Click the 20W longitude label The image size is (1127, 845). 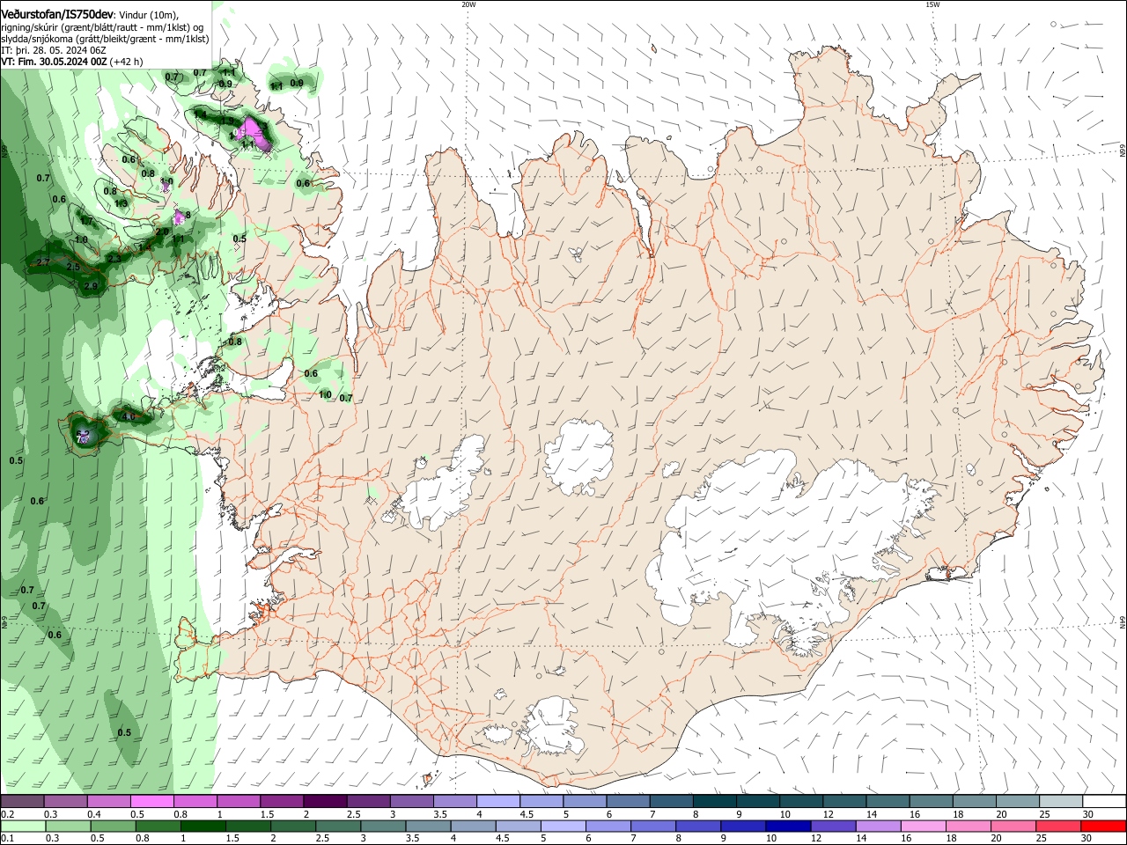point(468,4)
